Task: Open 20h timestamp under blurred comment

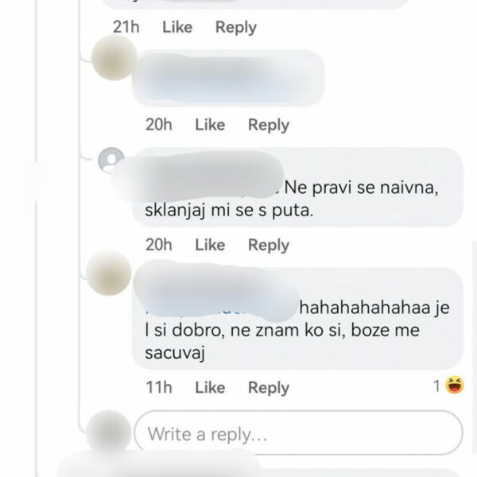Action: [158, 125]
